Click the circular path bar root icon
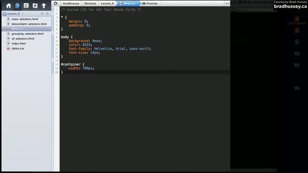Viewport: 308px width, 173px height. 56,3
